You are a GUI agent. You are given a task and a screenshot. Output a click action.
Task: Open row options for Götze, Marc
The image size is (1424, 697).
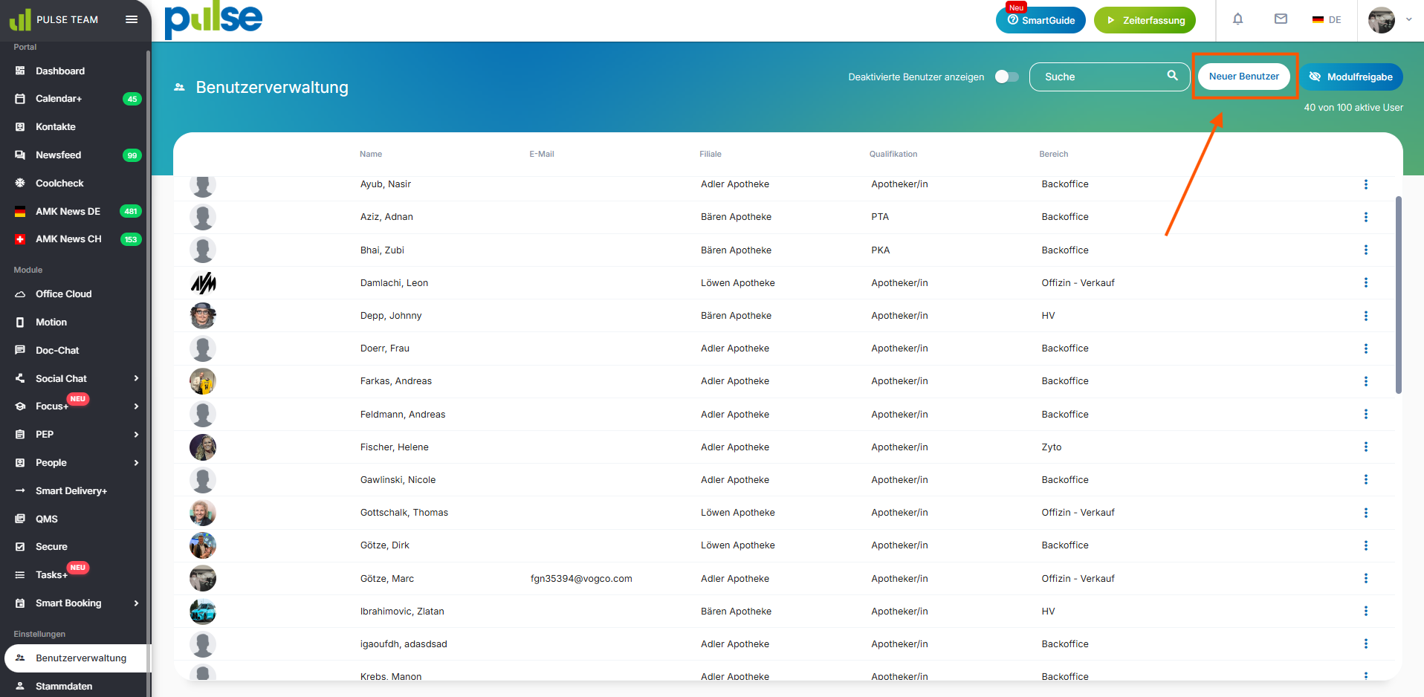pyautogui.click(x=1365, y=578)
